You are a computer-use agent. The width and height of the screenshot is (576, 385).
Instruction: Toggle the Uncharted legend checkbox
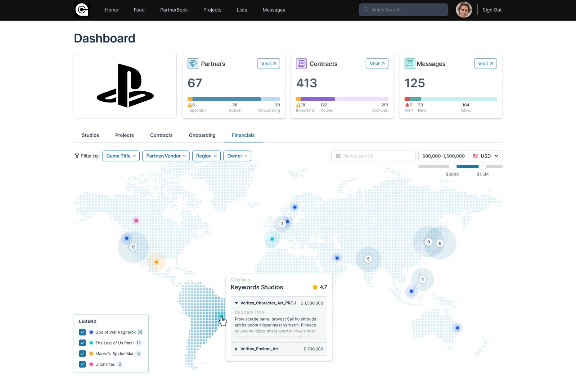point(82,364)
